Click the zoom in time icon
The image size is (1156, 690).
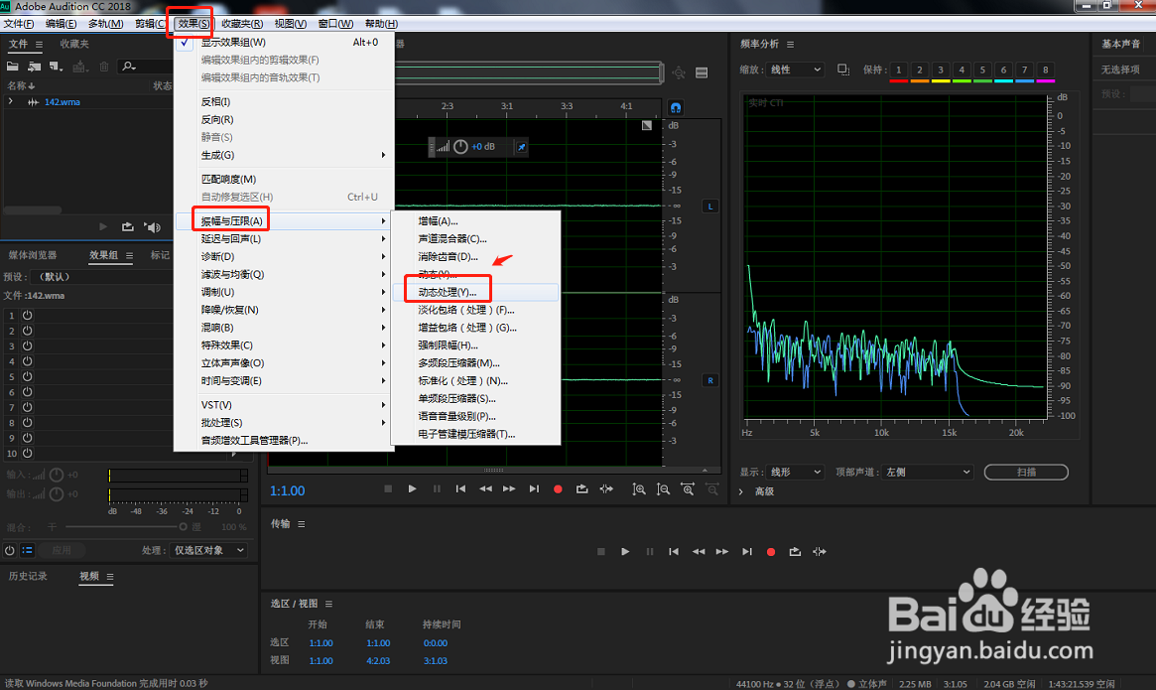coord(688,489)
